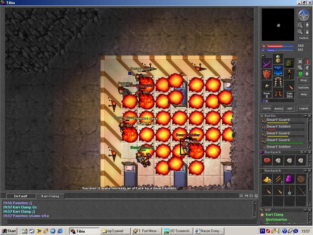This screenshot has height=235, width=313.
Task: Select the blue cape armor slot
Action: click(x=278, y=70)
